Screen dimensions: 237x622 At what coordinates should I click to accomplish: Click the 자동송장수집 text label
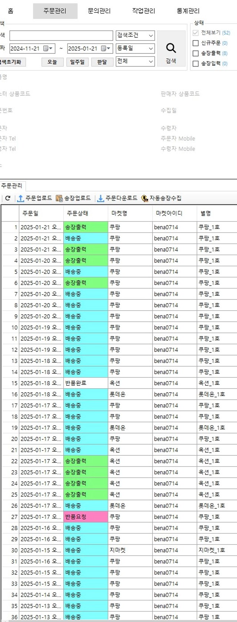pos(166,198)
